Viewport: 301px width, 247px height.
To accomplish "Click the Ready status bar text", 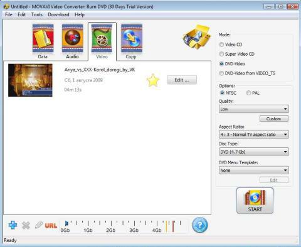I will tap(10, 240).
